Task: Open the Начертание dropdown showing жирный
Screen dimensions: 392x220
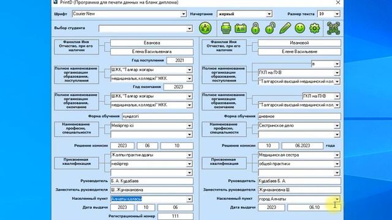Action: coord(269,14)
